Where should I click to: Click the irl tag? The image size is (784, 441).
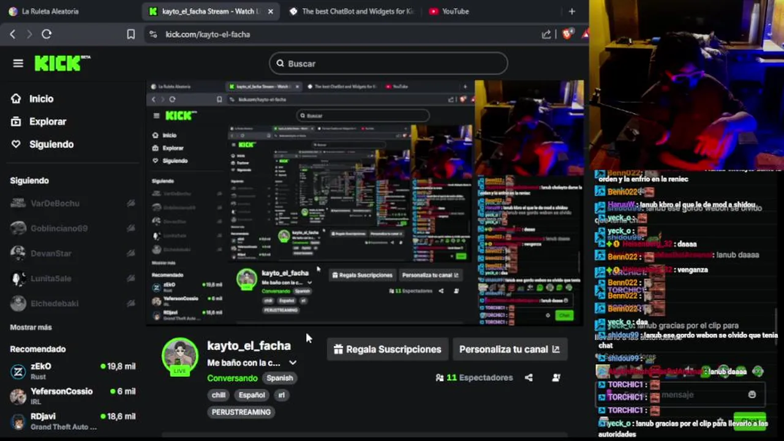pos(282,395)
